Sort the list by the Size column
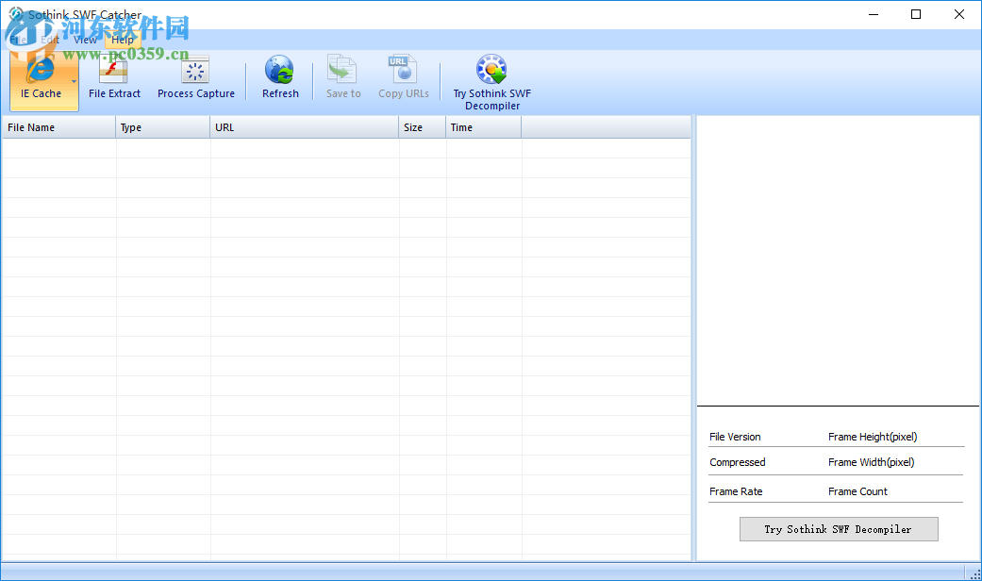 tap(421, 126)
